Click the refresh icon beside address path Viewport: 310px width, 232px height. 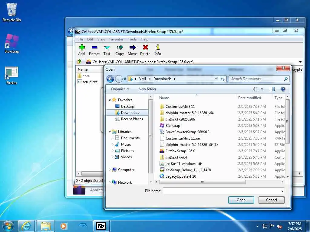pos(223,79)
